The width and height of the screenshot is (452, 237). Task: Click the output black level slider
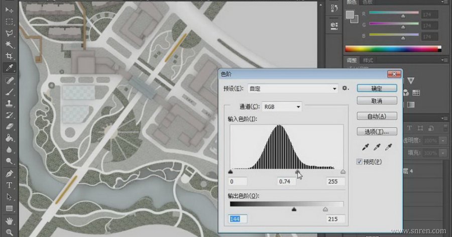point(294,209)
